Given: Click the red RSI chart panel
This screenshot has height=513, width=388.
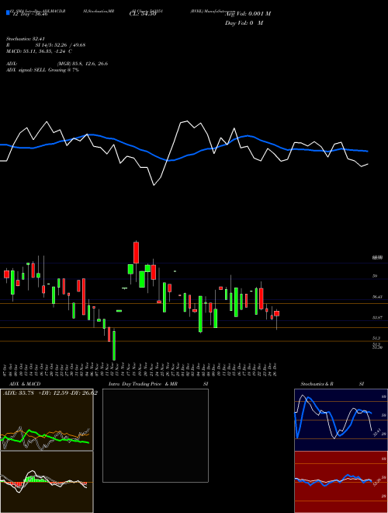Looking at the screenshot, I should coord(341,482).
